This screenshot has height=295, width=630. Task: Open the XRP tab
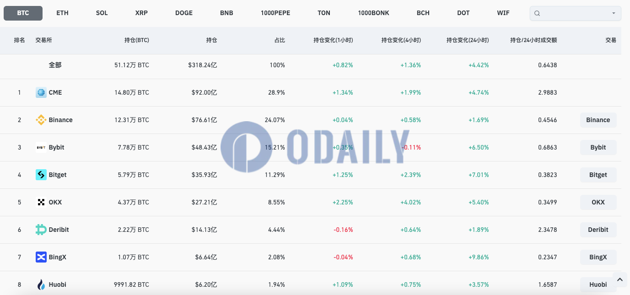(x=141, y=13)
